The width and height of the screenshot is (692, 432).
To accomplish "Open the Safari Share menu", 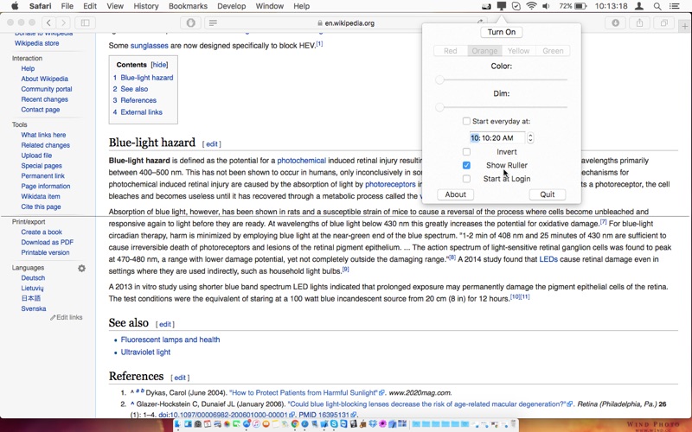I will point(639,23).
